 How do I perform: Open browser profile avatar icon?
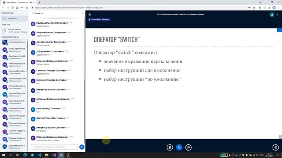[x=274, y=7]
